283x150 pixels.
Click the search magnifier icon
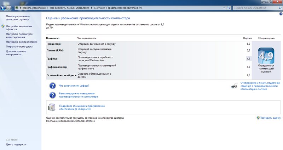pyautogui.click(x=280, y=8)
